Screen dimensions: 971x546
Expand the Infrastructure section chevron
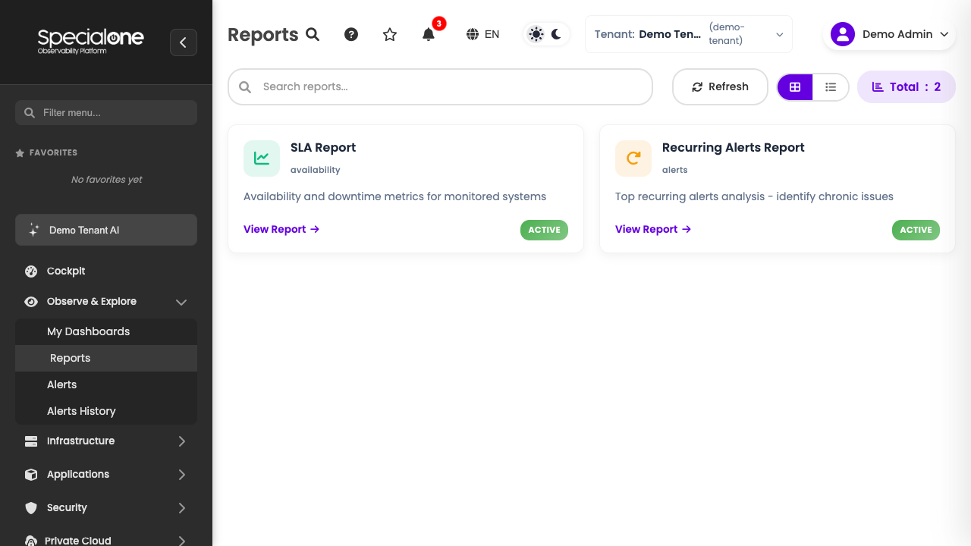(181, 441)
